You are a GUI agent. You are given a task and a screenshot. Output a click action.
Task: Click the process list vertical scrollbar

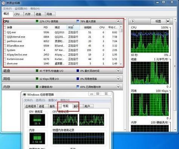(x=121, y=45)
